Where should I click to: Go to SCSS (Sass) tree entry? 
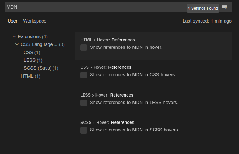click(x=41, y=68)
